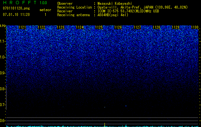
Task: Click the Receiving antenna label
Action: (73, 15)
